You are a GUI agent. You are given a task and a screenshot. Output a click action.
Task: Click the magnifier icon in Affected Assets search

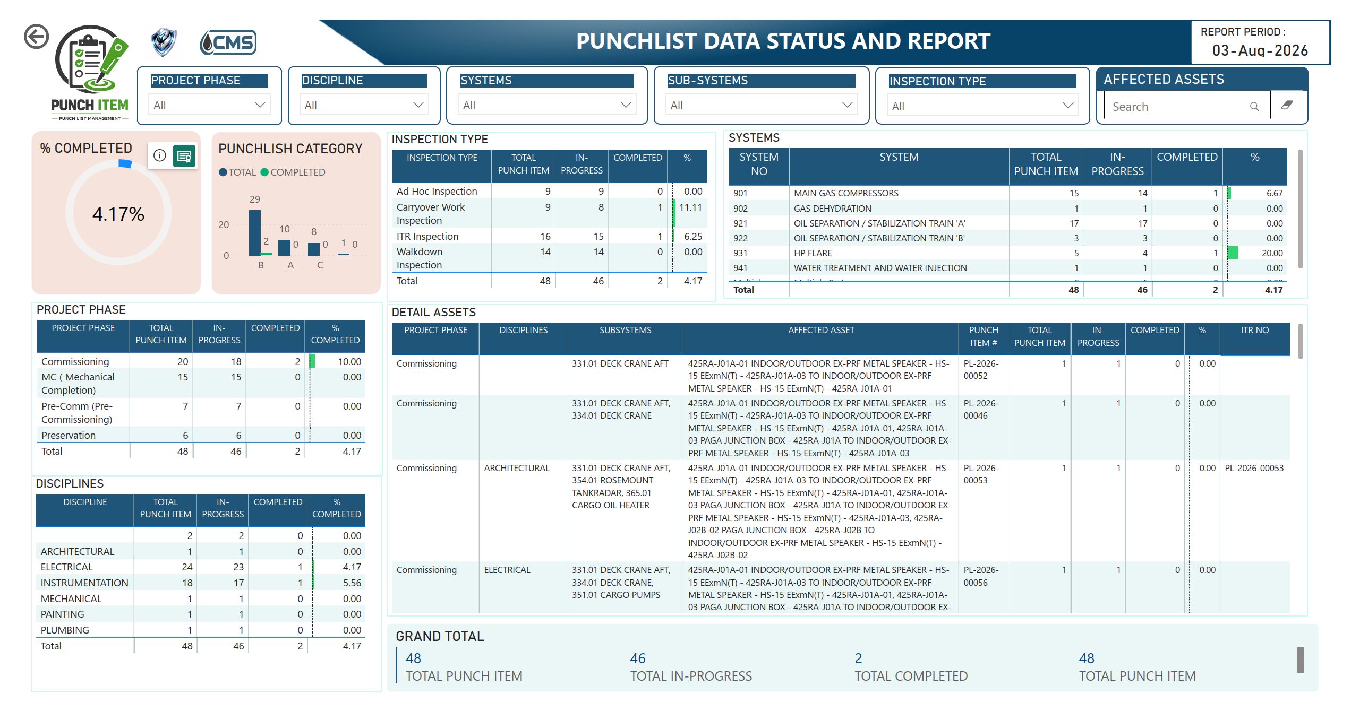1254,107
